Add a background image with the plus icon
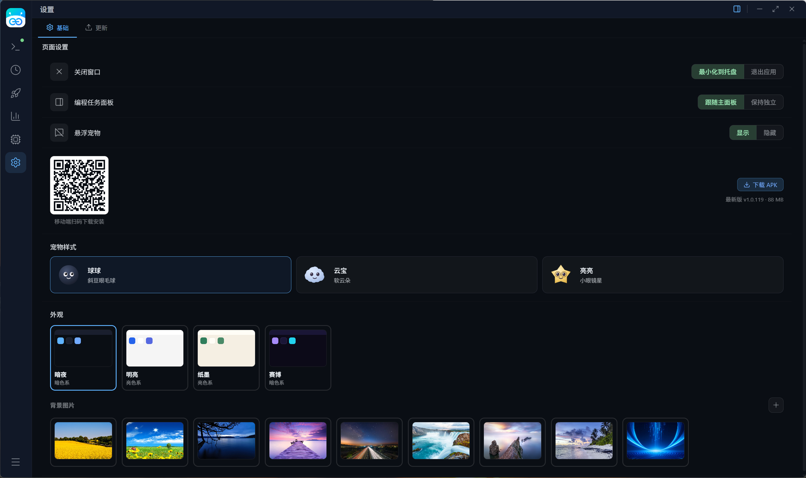The height and width of the screenshot is (478, 806). (x=776, y=405)
